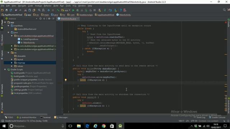
Task: Open the app run configuration dropdown
Action: (x=66, y=10)
